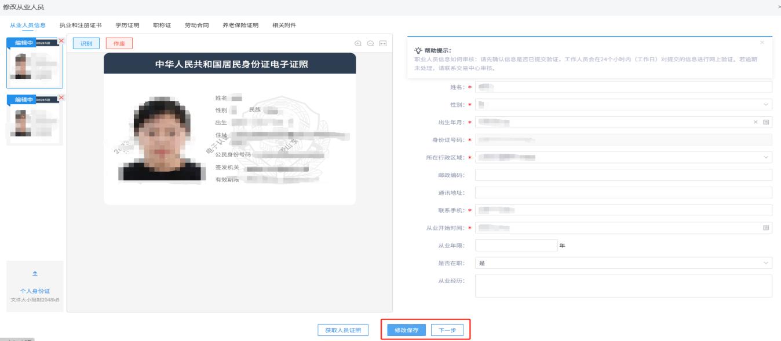Open the 职称证 tab
Image resolution: width=781 pixels, height=341 pixels.
point(162,25)
